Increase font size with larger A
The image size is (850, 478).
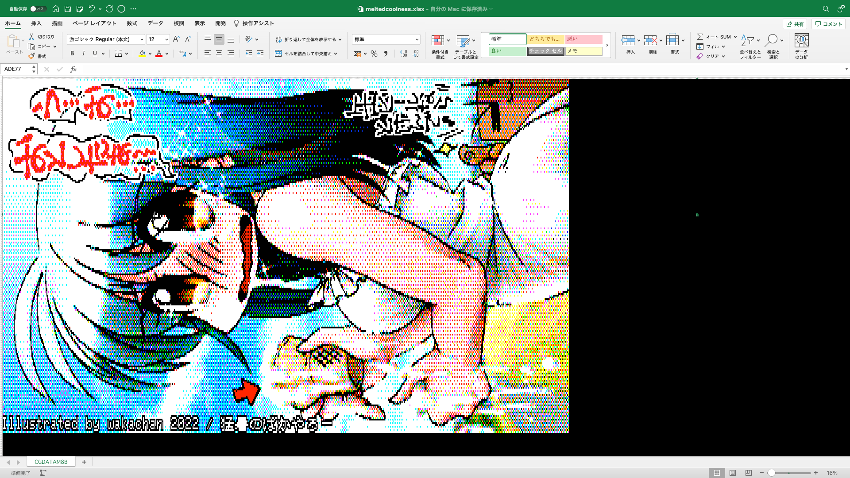pos(176,39)
